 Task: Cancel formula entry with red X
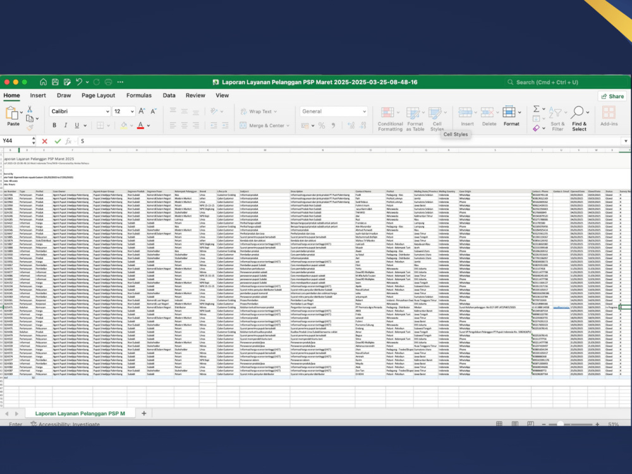(x=45, y=141)
